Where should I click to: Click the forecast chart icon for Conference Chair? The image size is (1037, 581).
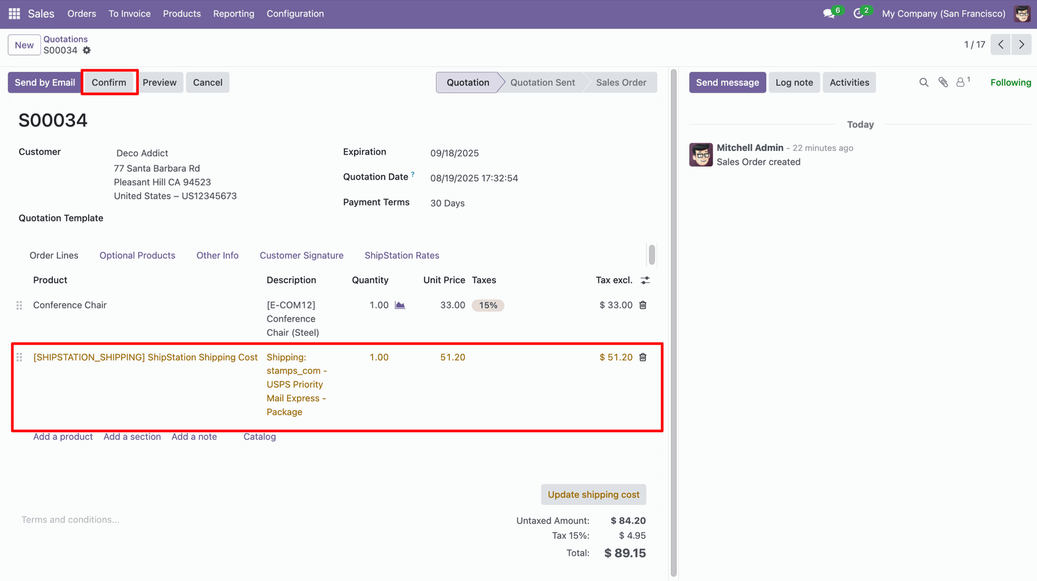400,305
